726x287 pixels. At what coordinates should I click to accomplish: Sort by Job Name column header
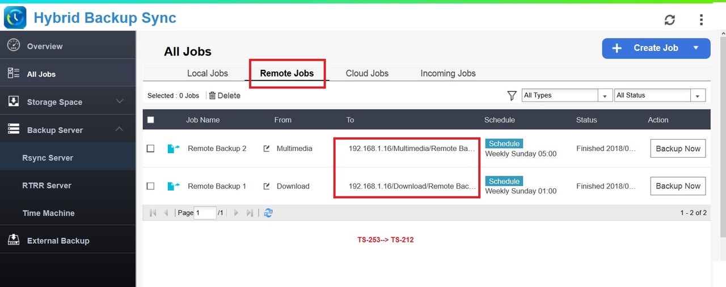click(202, 120)
